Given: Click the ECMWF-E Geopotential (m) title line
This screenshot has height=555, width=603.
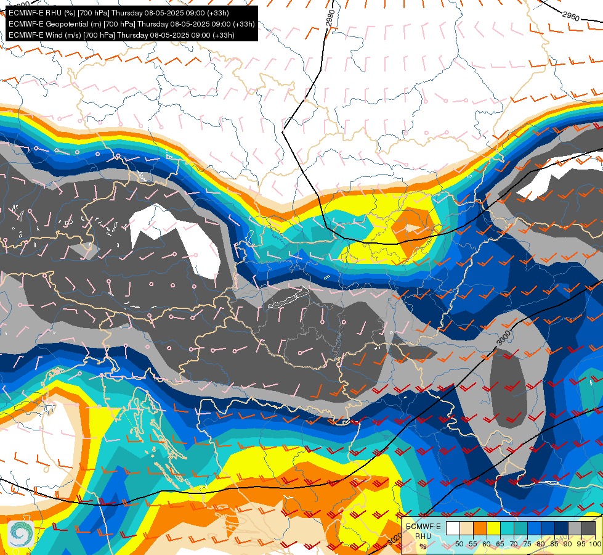Looking at the screenshot, I should pyautogui.click(x=132, y=24).
